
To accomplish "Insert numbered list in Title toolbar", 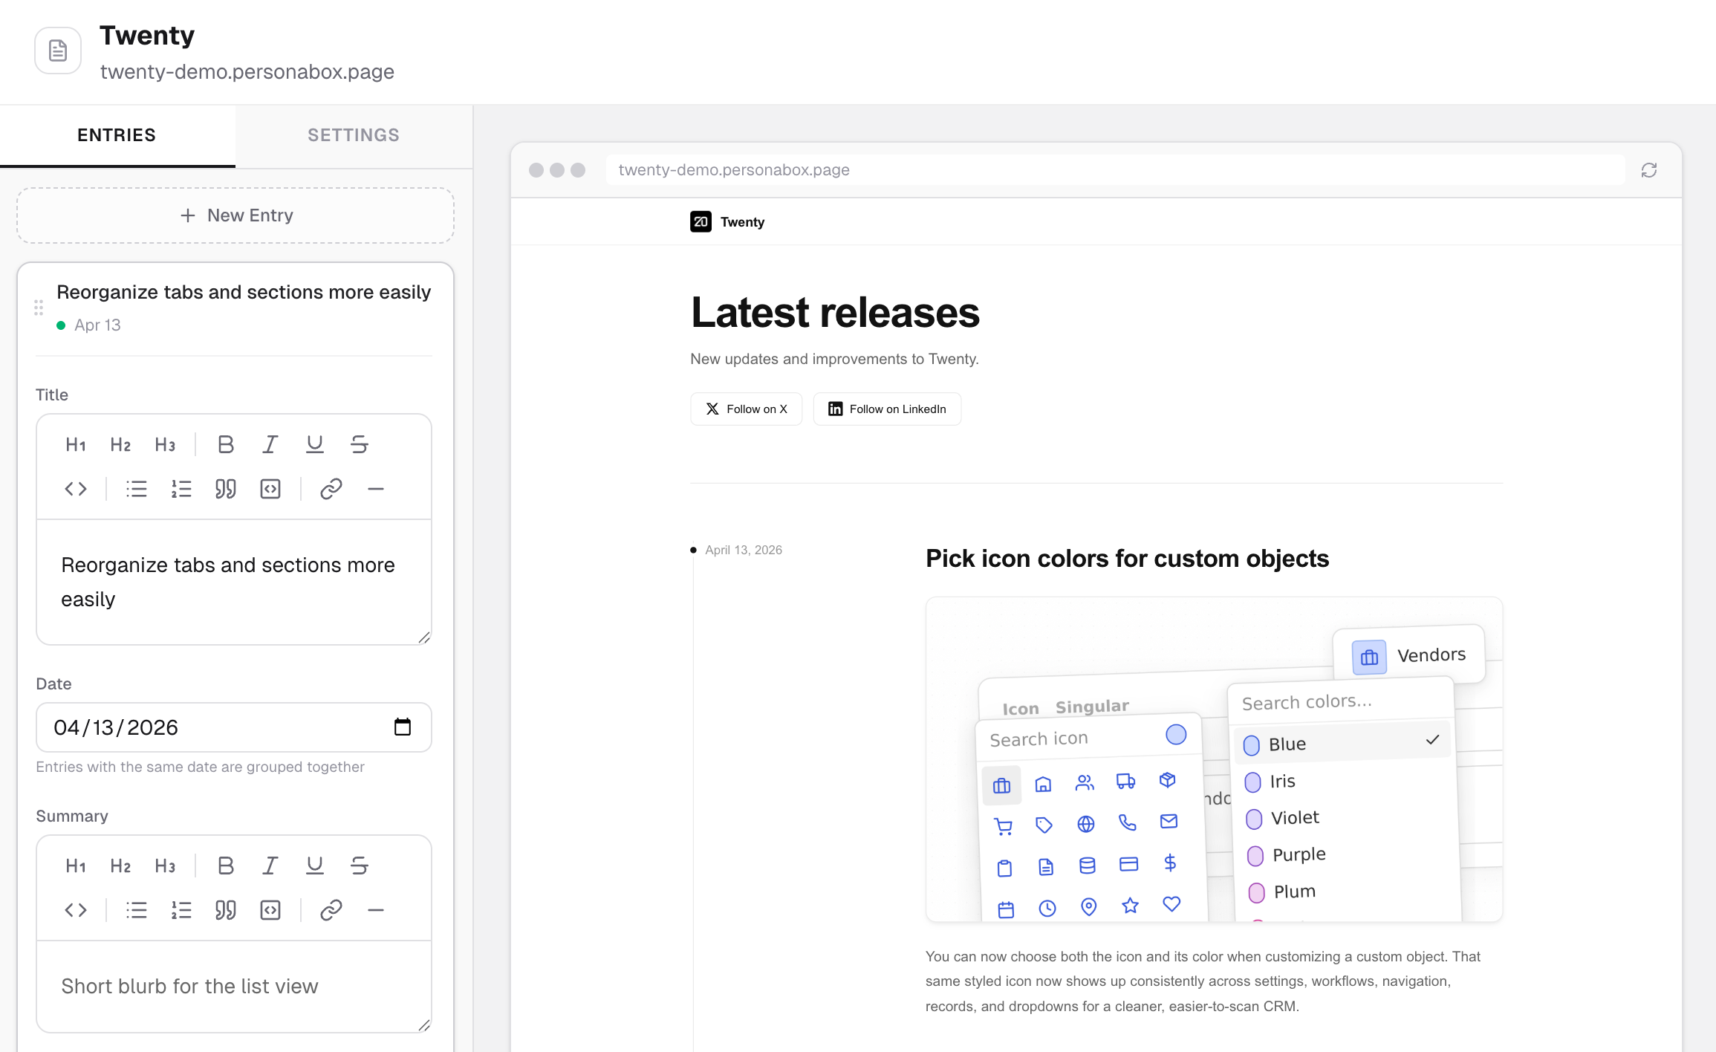I will pyautogui.click(x=181, y=489).
